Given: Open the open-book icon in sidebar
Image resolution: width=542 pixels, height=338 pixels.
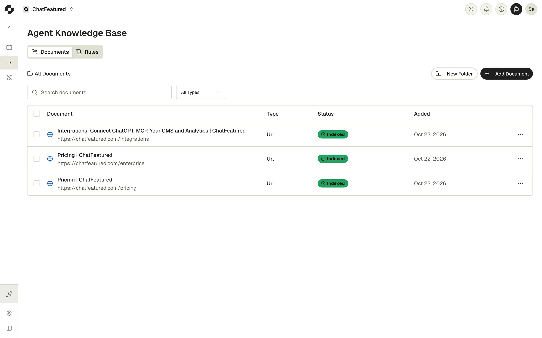Looking at the screenshot, I should [x=9, y=48].
